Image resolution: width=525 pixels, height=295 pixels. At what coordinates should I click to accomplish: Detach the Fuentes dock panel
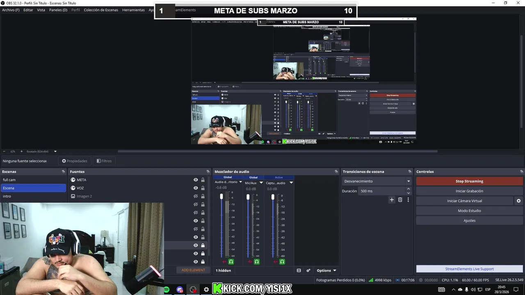(208, 172)
